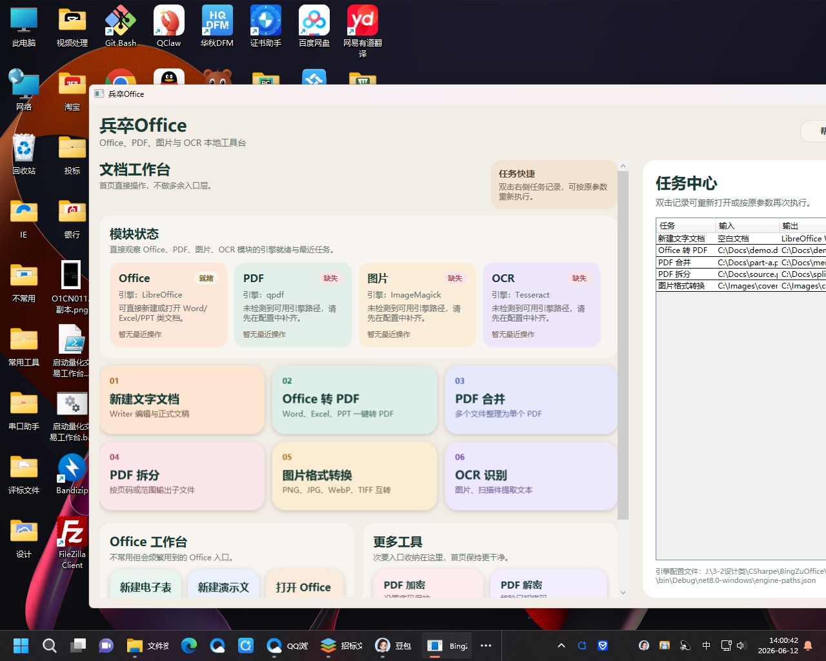Open the 常用工具 folder icon

point(24,345)
